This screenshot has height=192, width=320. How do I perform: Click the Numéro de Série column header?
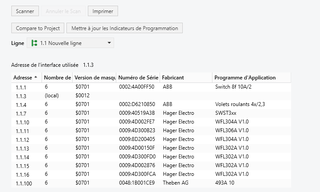pyautogui.click(x=138, y=78)
